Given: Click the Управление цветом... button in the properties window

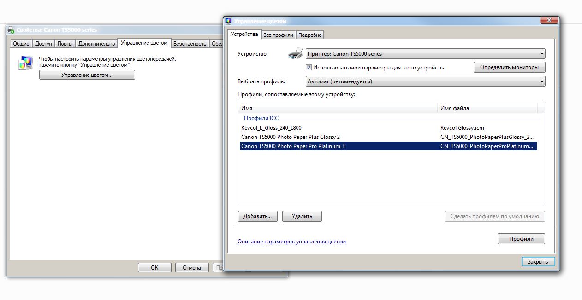Looking at the screenshot, I should pos(87,75).
